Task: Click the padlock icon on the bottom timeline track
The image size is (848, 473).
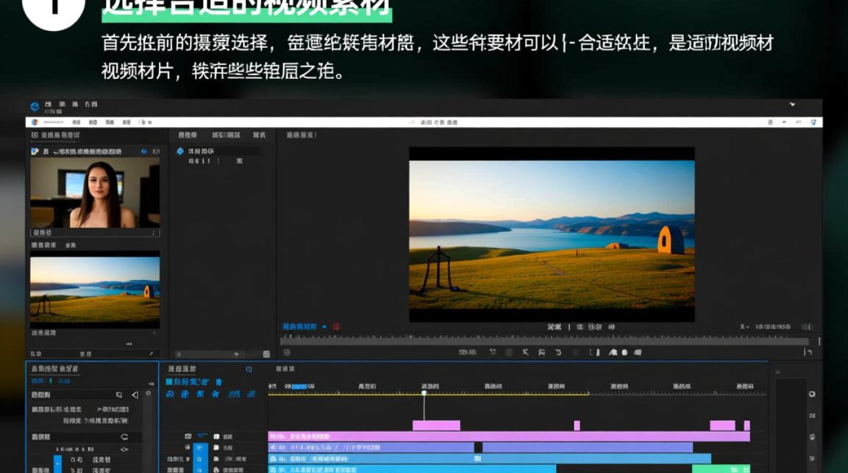Action: click(x=216, y=470)
